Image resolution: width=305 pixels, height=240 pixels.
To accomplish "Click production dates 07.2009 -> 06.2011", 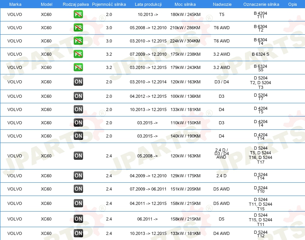I will coord(148,189).
